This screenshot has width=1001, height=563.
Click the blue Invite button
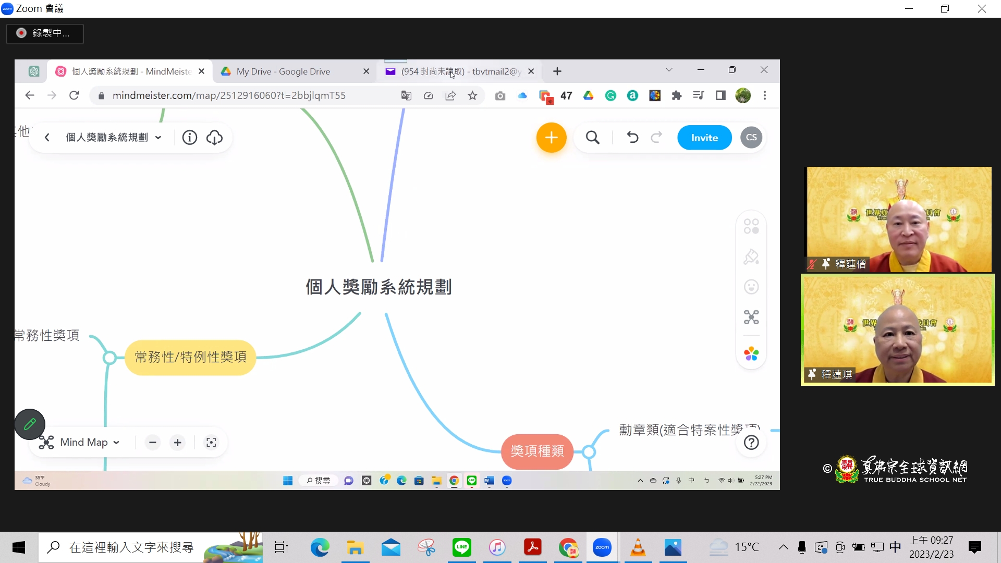[704, 138]
